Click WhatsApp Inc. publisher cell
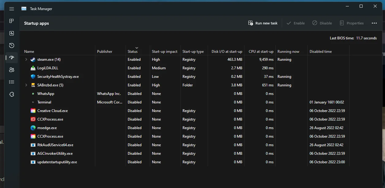Image resolution: width=385 pixels, height=188 pixels. pos(109,94)
